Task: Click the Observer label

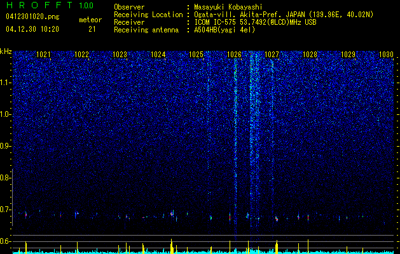Action: point(129,7)
